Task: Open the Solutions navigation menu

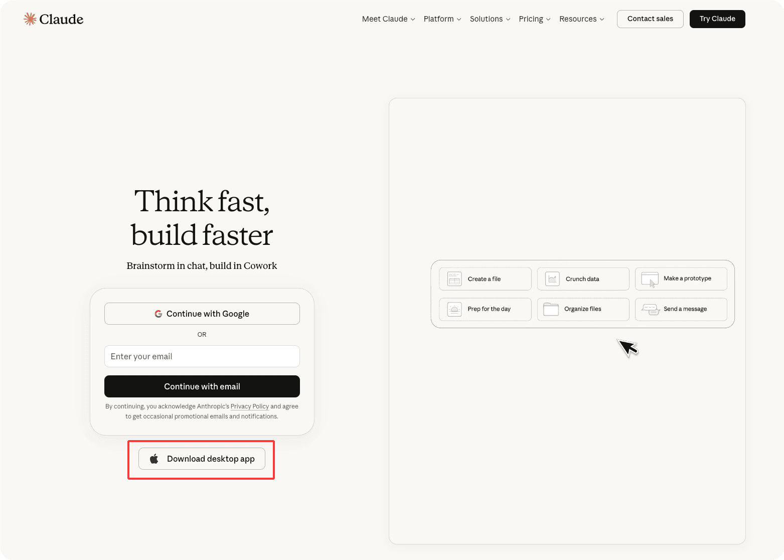Action: (490, 19)
